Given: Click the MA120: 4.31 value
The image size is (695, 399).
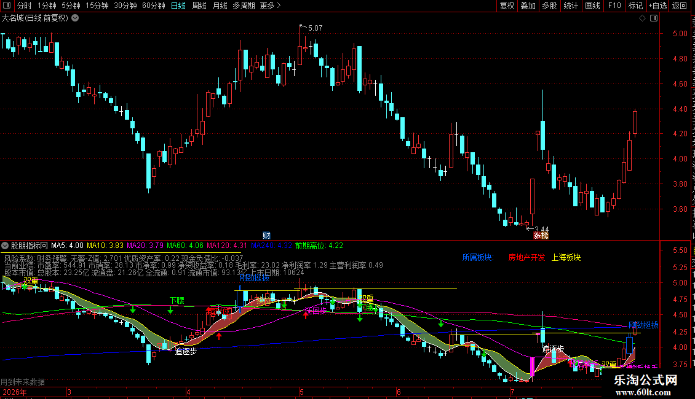Looking at the screenshot, I should click(x=227, y=246).
